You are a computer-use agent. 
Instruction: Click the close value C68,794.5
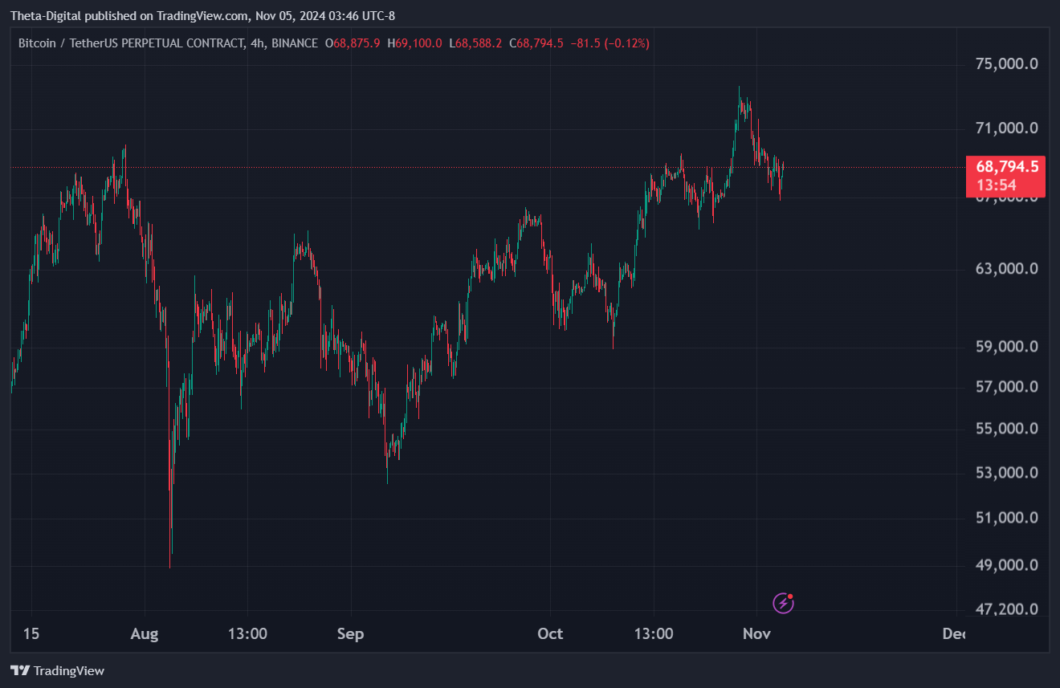point(536,43)
